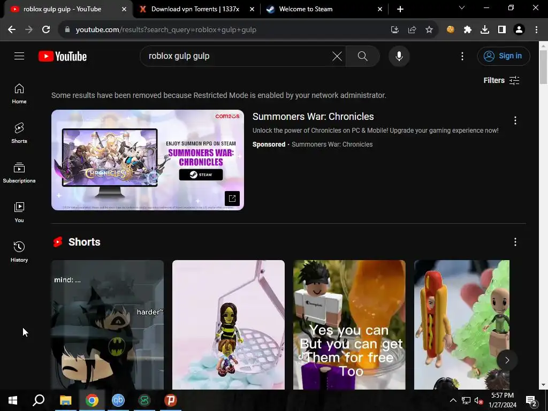This screenshot has height=411, width=548.
Task: Open File Explorer from taskbar
Action: [65, 400]
